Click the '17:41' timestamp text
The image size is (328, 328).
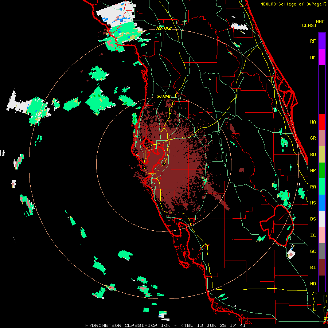238,325
